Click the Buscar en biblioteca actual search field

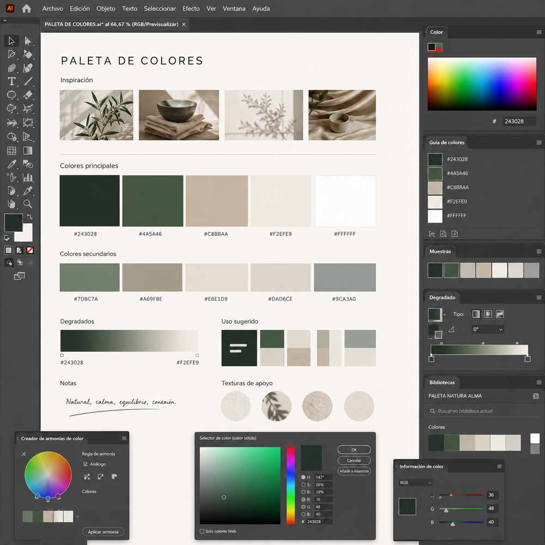click(x=483, y=411)
